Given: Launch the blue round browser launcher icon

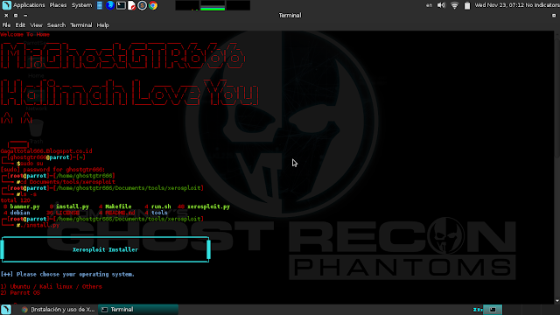Looking at the screenshot, I should click(110, 5).
